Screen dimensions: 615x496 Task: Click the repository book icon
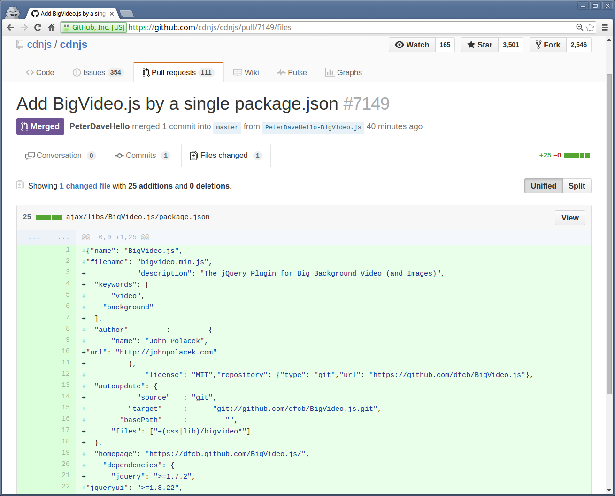tap(20, 45)
